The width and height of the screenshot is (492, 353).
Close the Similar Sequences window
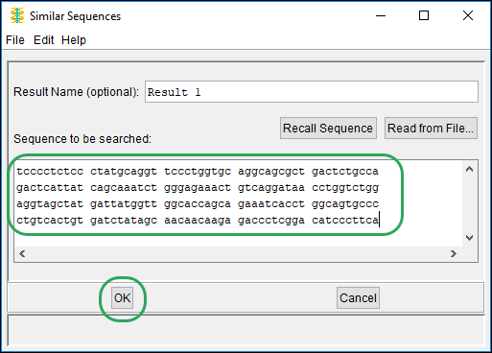(x=468, y=15)
